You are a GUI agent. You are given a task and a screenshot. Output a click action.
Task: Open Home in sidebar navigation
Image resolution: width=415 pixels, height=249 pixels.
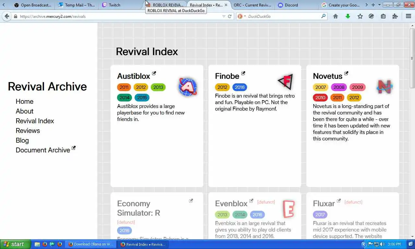[x=25, y=101]
